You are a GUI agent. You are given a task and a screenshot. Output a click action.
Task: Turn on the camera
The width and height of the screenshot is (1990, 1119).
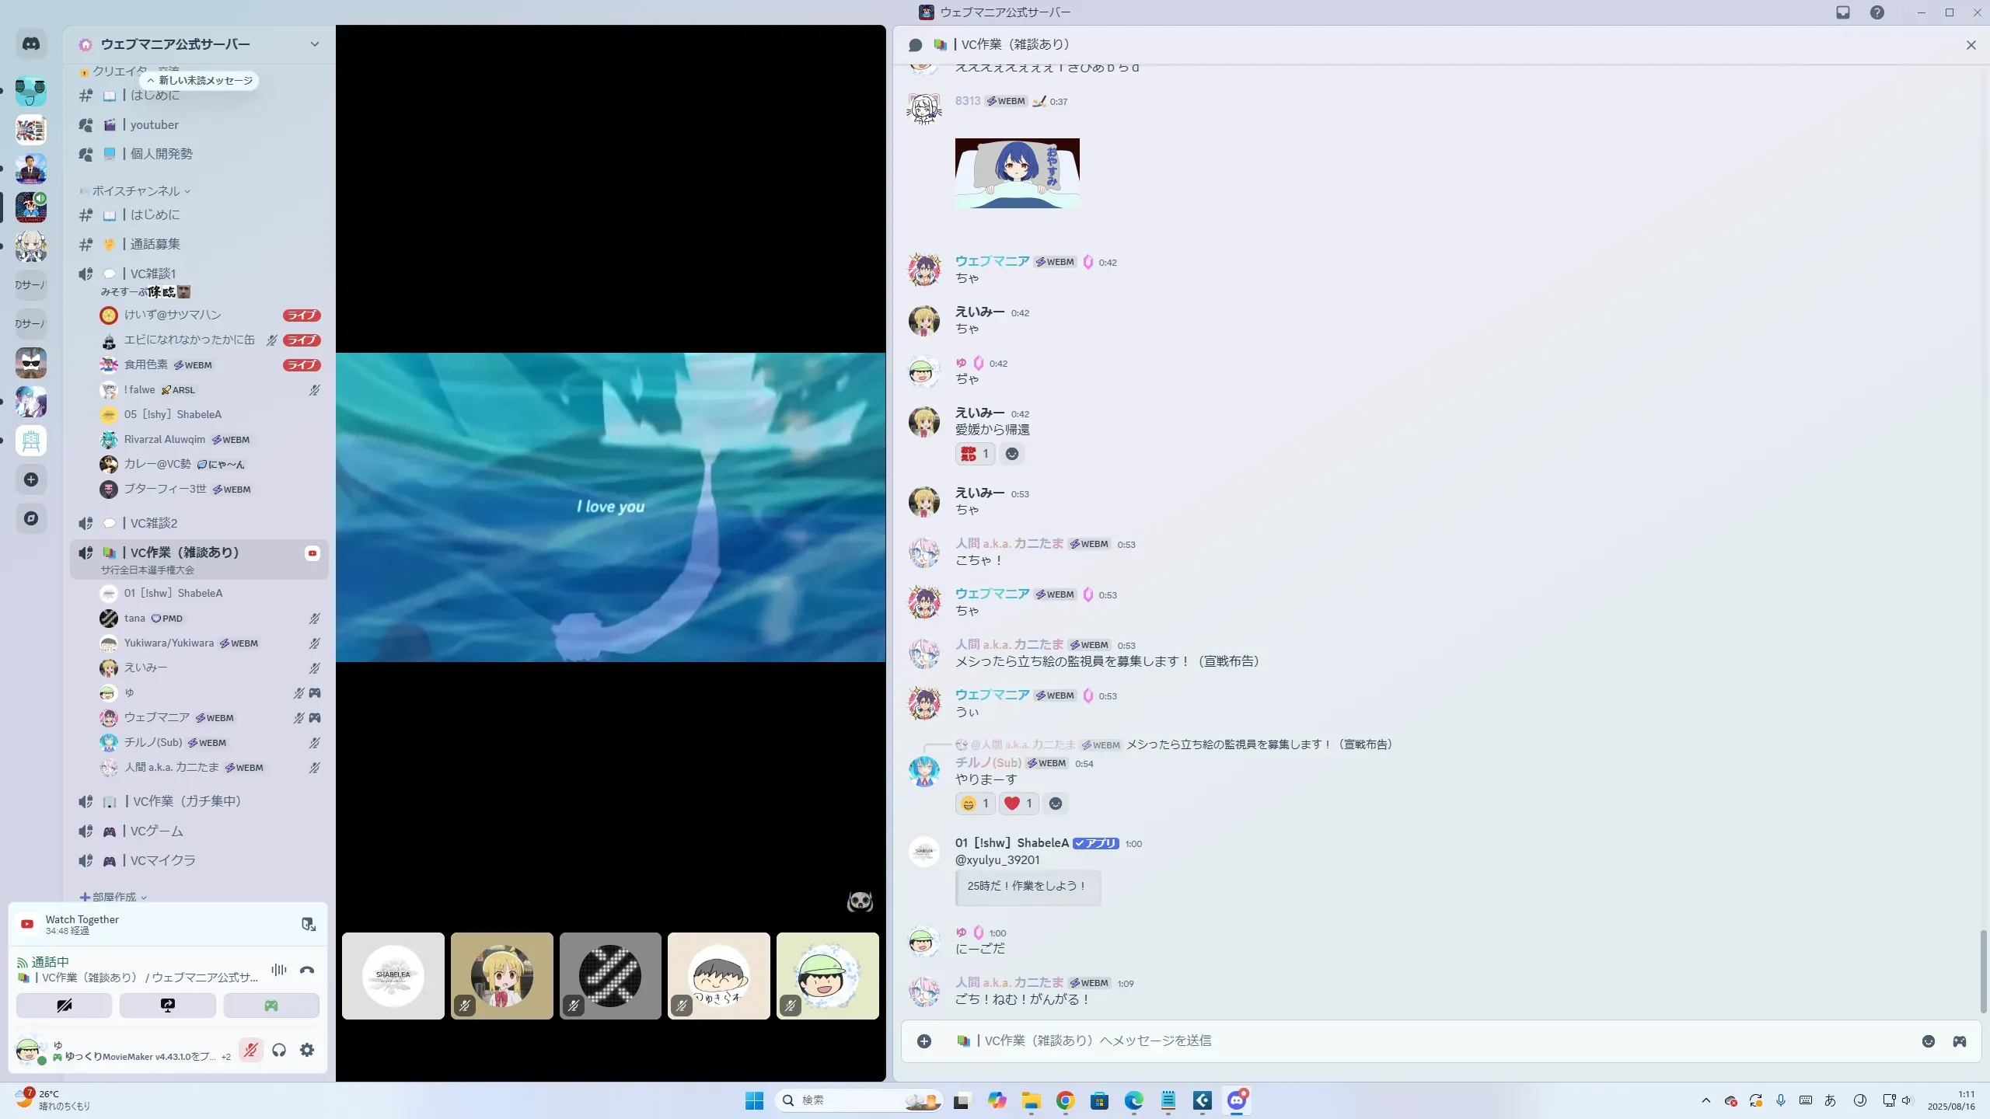coord(64,1006)
